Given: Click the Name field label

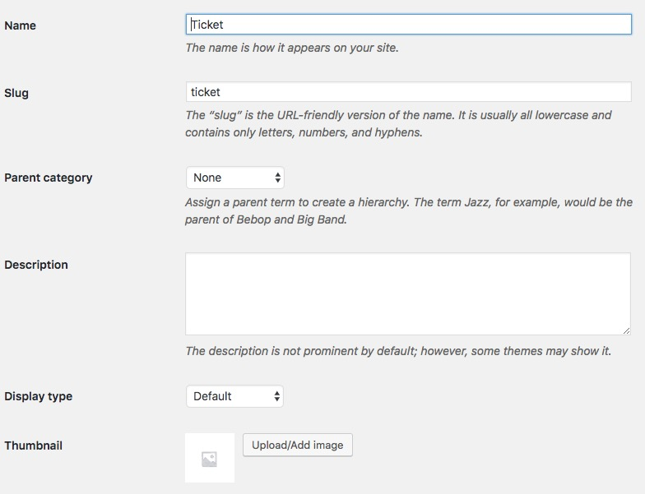Looking at the screenshot, I should (21, 25).
